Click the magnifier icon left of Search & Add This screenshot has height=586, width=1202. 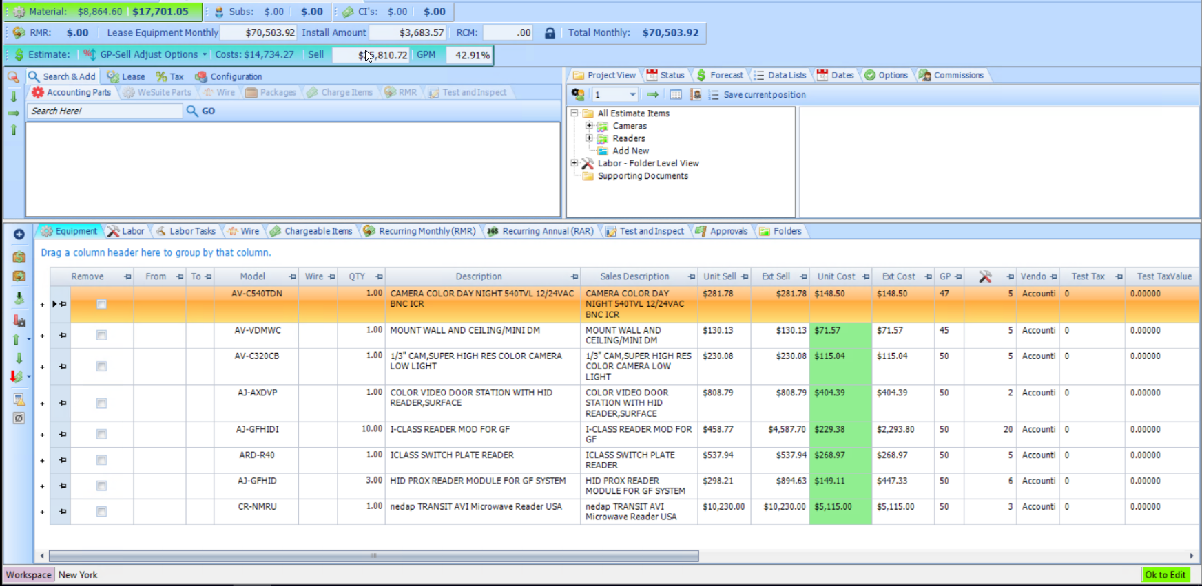[13, 76]
